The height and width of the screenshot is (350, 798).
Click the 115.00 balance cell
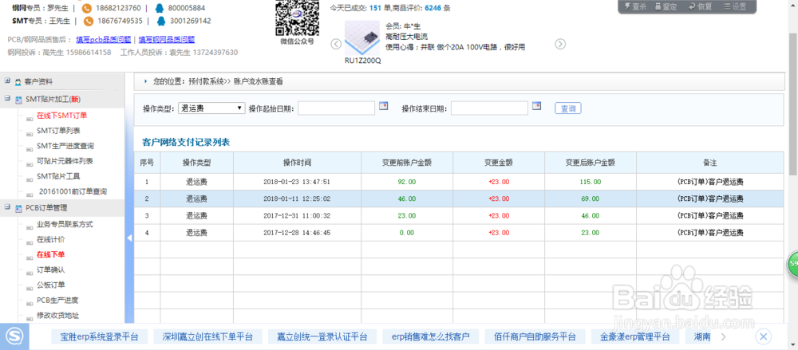[590, 182]
